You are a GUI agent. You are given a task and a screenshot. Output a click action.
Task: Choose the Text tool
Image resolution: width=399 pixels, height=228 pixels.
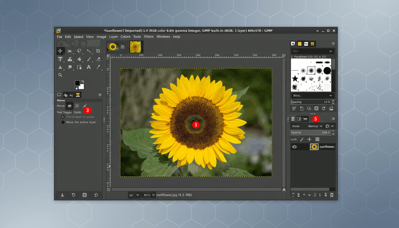pyautogui.click(x=89, y=67)
